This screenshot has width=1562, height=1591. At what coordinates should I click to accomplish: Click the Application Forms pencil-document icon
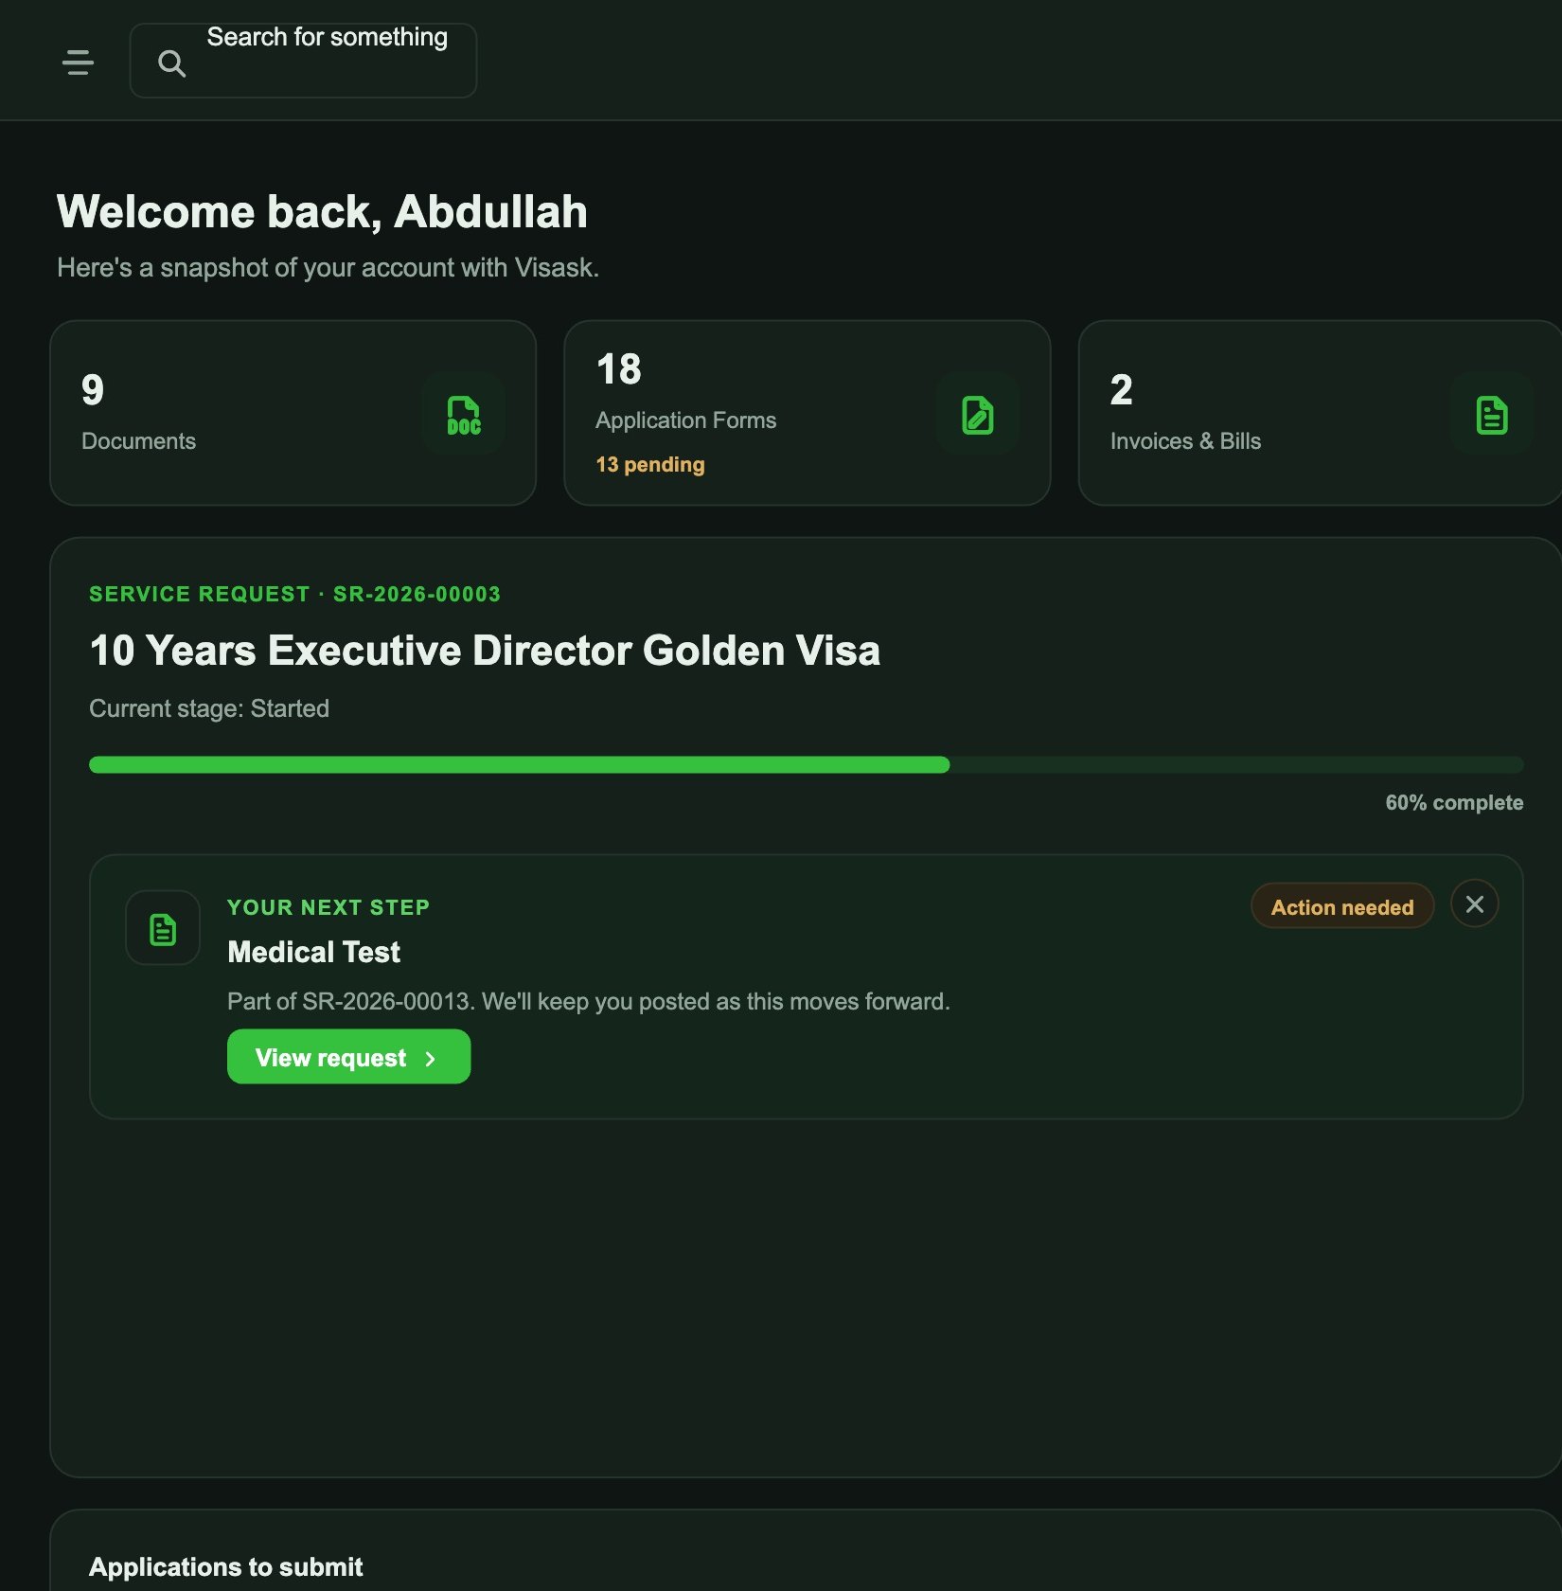click(x=977, y=414)
